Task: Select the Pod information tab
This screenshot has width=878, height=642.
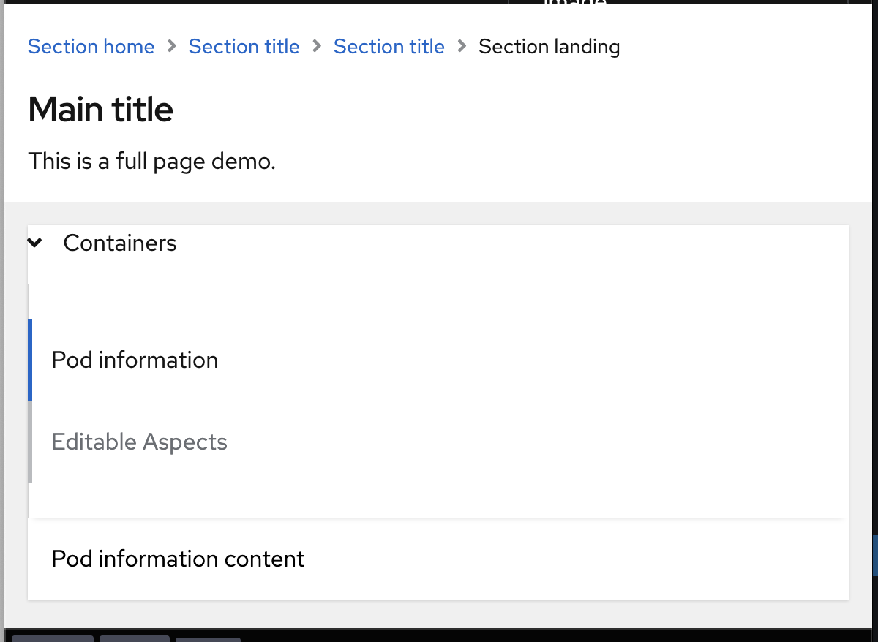Action: 135,360
